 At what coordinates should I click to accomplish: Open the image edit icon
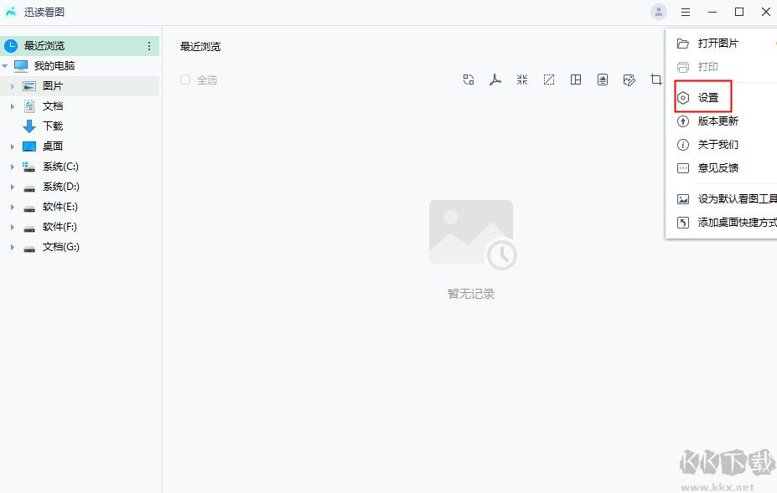(629, 80)
